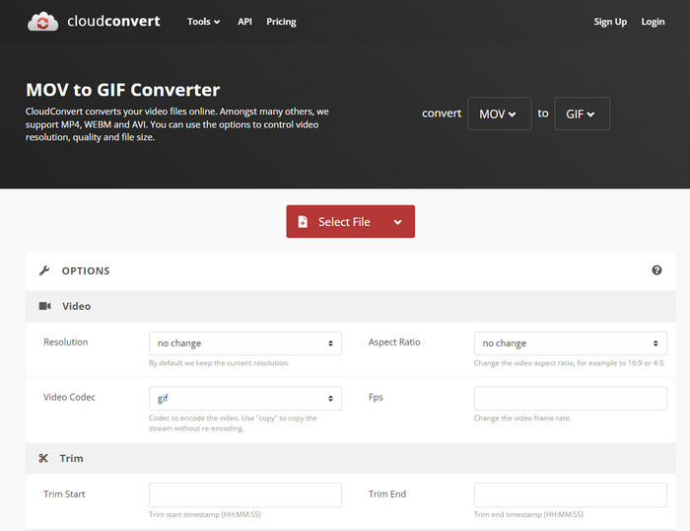Viewport: 690px width, 531px height.
Task: Click 'Trim start timestamp (HH:MM:SS)' hint
Action: point(205,514)
